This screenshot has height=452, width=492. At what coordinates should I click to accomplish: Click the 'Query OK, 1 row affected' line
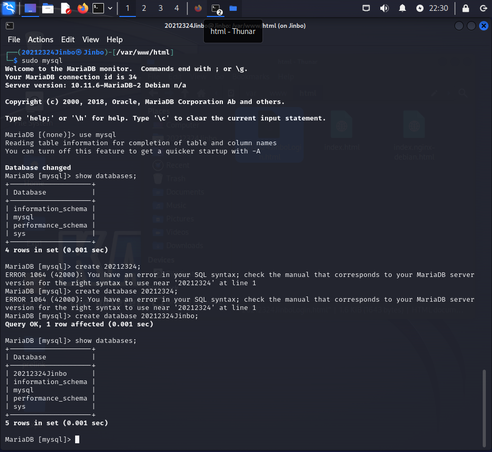[x=79, y=324]
